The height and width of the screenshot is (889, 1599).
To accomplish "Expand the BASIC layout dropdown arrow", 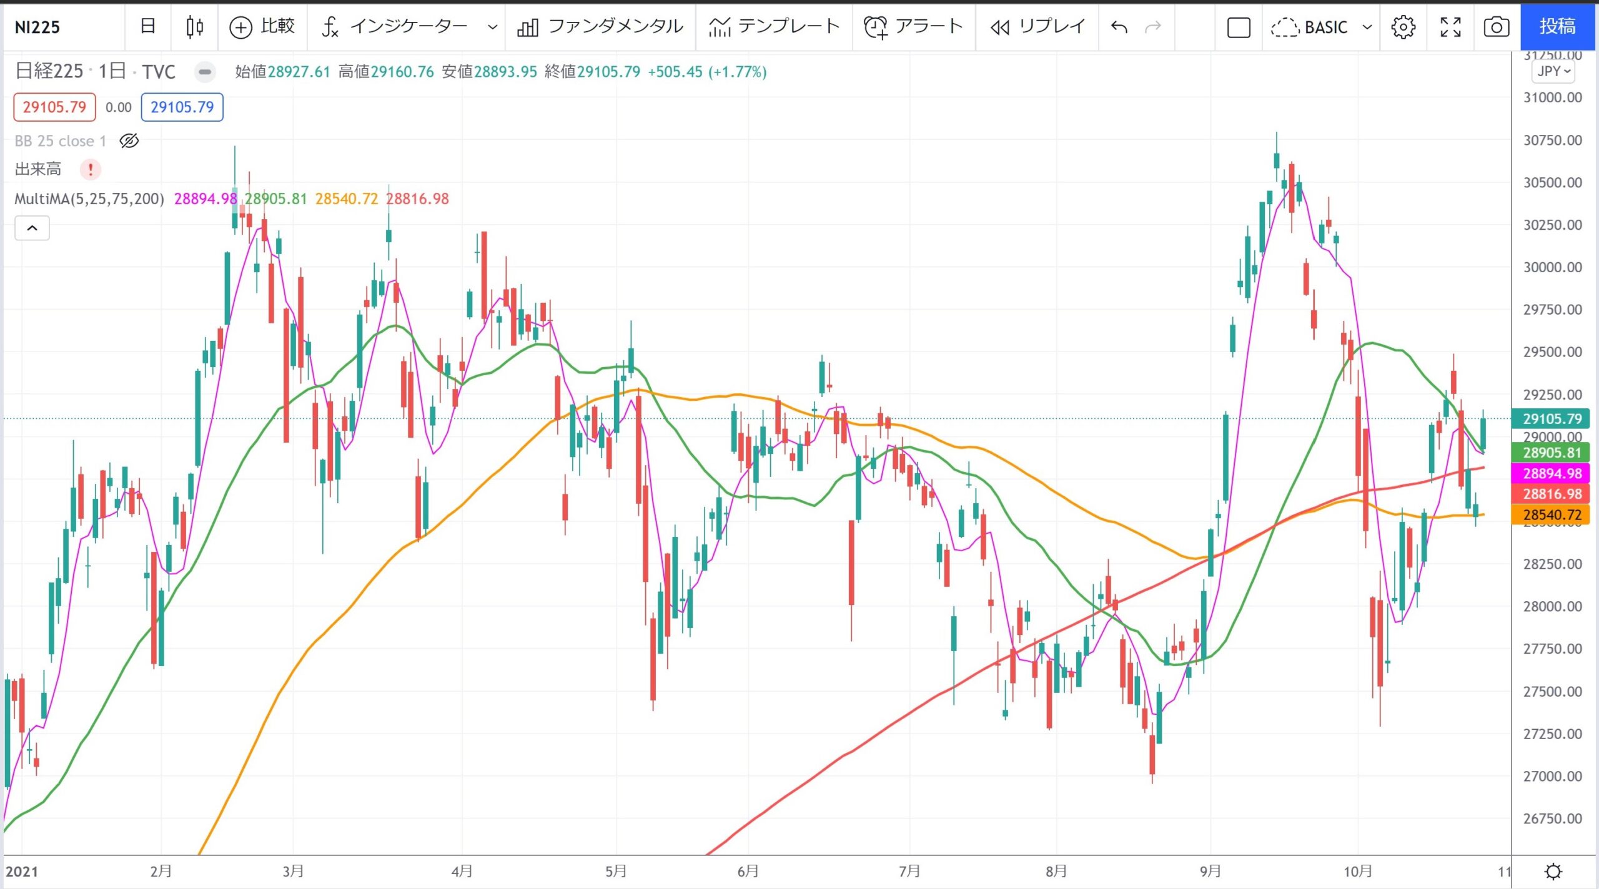I will click(1367, 27).
